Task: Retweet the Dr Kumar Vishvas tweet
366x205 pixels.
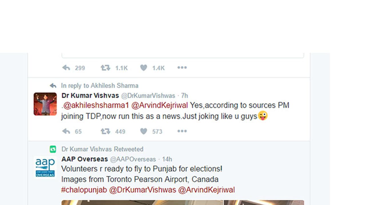Action: click(x=105, y=131)
